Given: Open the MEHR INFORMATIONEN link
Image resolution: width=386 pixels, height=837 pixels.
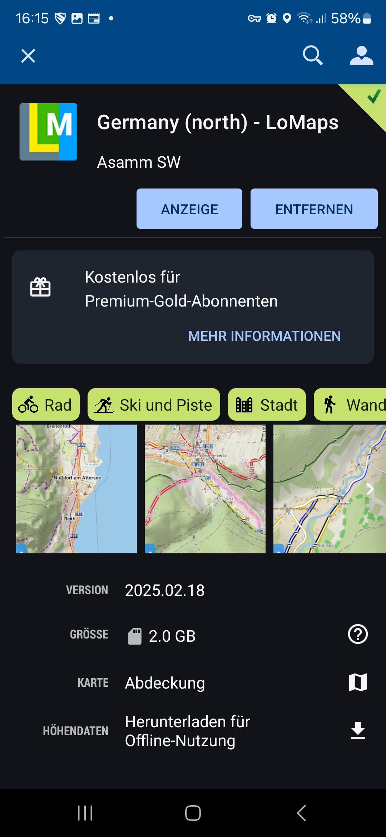Looking at the screenshot, I should (264, 336).
